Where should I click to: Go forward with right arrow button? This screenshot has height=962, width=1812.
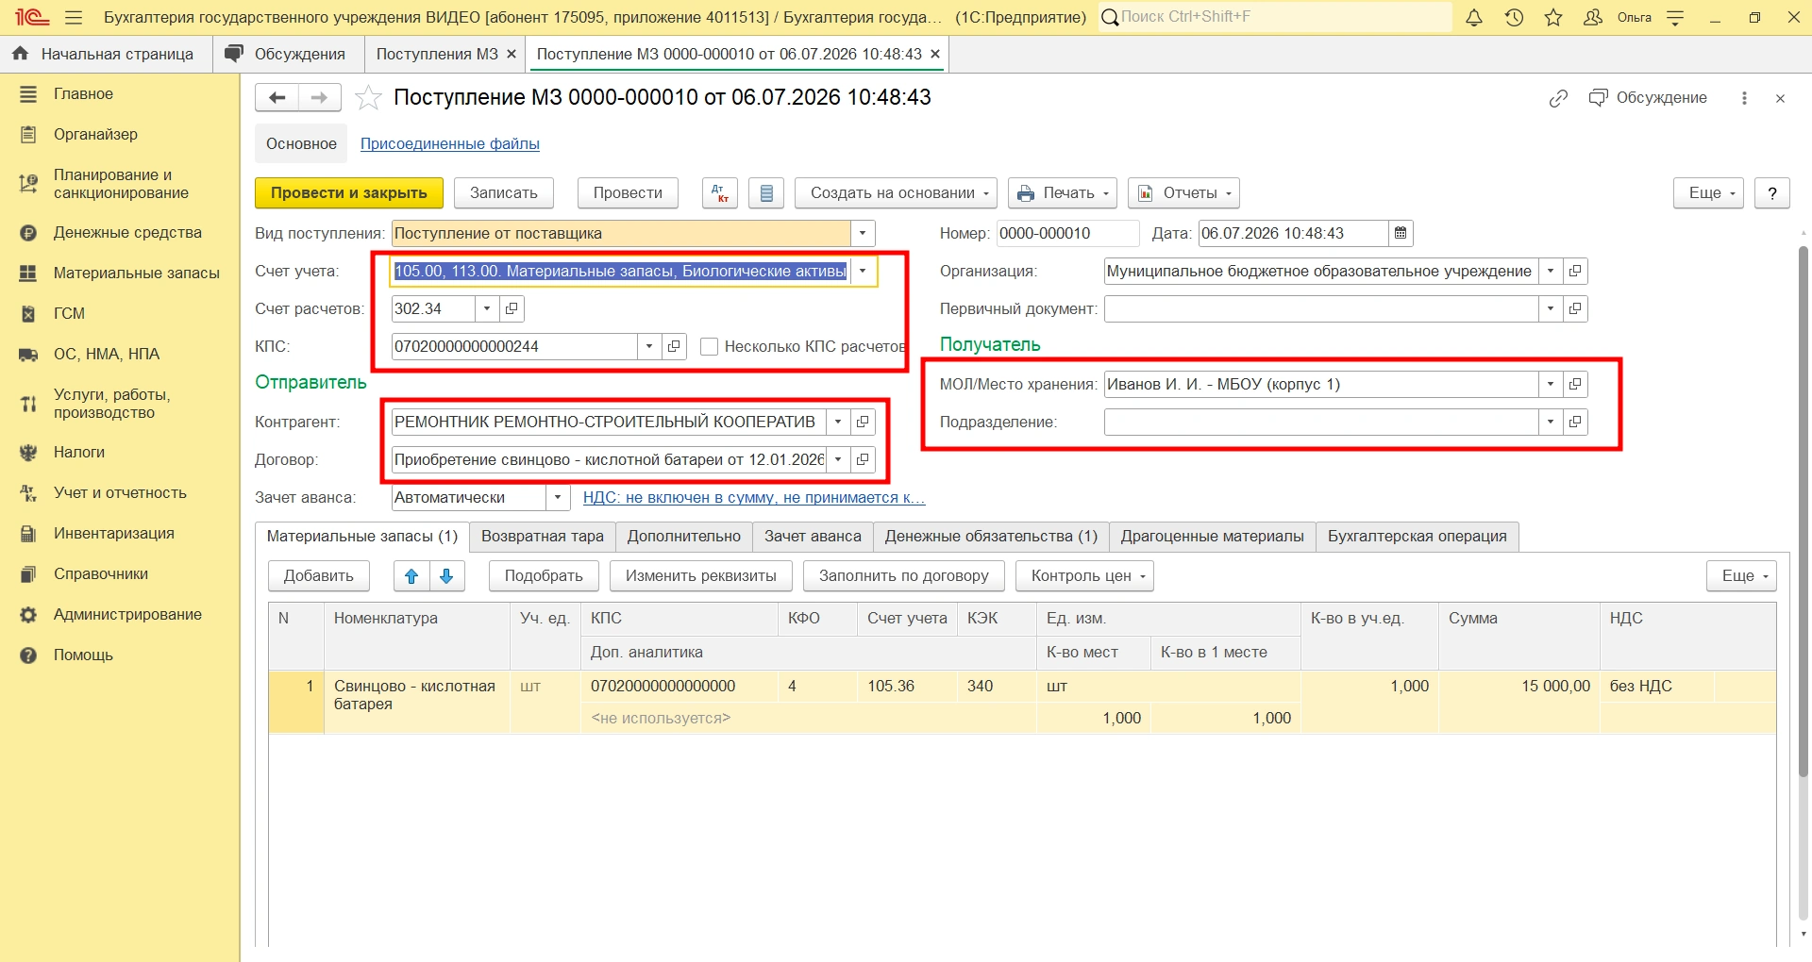(320, 97)
